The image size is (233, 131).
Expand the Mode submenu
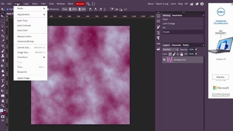(x=31, y=8)
